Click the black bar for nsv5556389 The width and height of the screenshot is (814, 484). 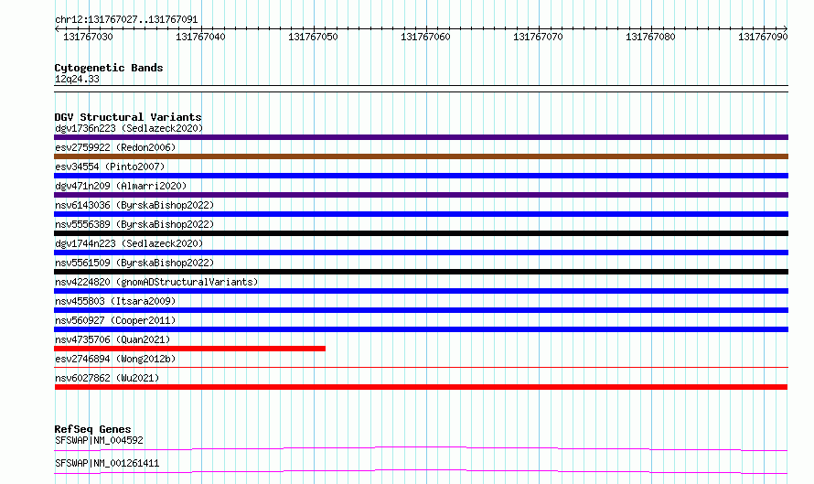[421, 233]
